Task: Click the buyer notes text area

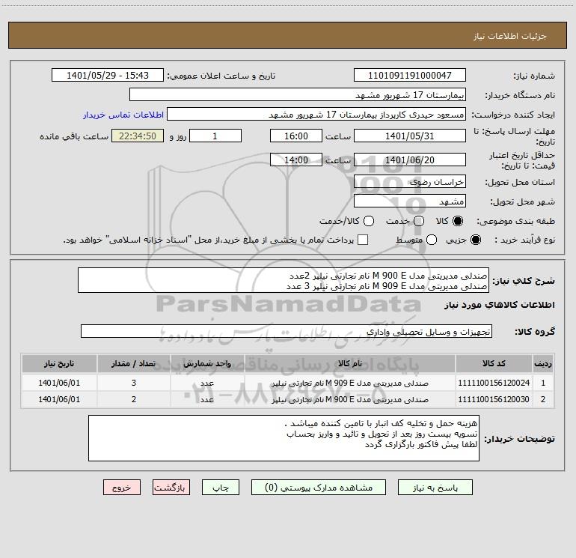Action: (284, 438)
